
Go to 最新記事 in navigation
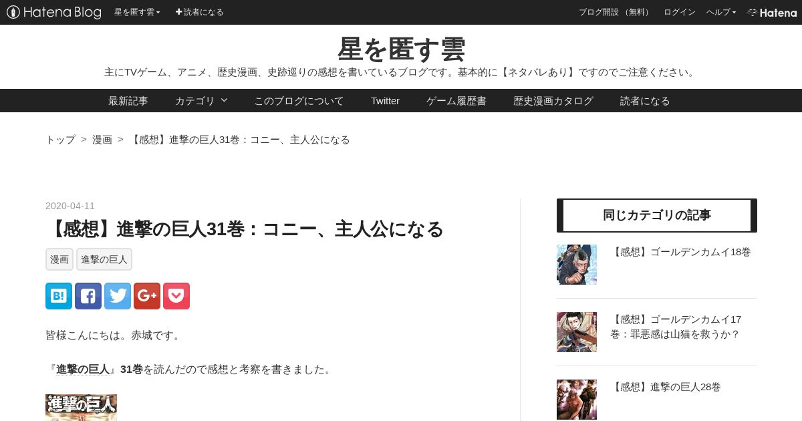(x=128, y=101)
